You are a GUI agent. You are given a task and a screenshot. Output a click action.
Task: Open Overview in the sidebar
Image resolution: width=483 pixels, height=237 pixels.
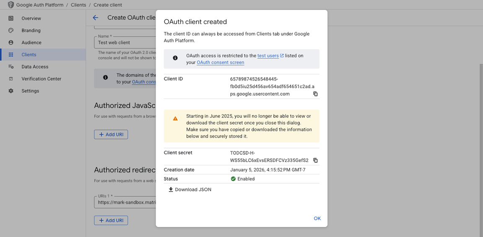(x=43, y=18)
